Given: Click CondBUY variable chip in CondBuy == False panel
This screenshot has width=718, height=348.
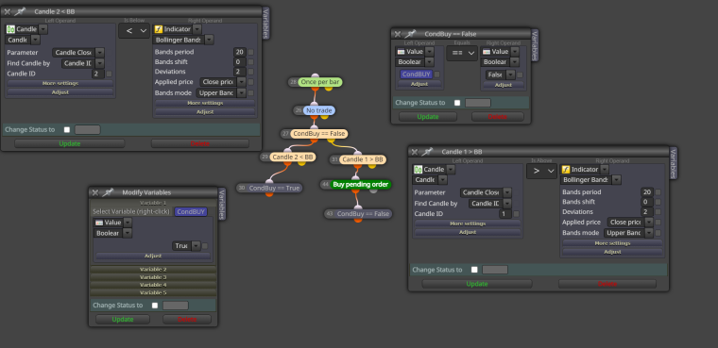Looking at the screenshot, I should point(417,75).
